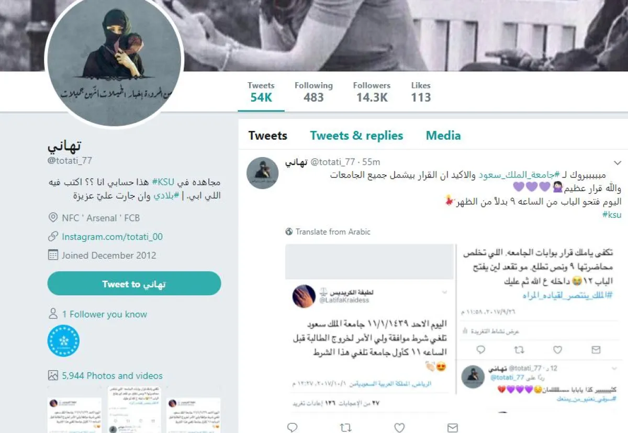Click the Tweet to تهاني button
The height and width of the screenshot is (433, 628).
(134, 284)
